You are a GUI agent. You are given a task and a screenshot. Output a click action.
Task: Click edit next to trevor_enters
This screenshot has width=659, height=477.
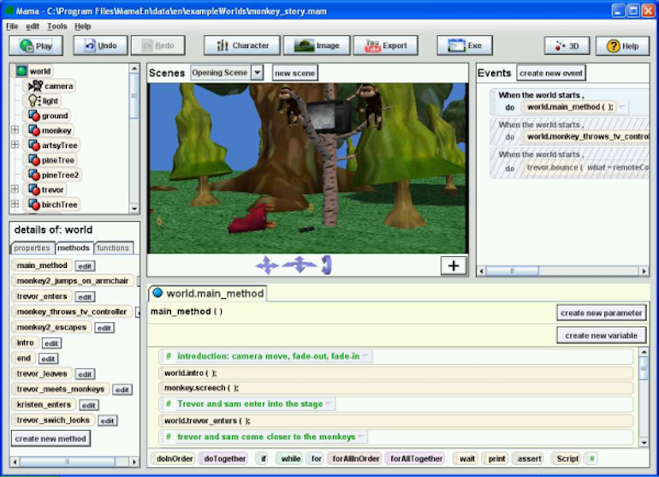[x=85, y=297]
